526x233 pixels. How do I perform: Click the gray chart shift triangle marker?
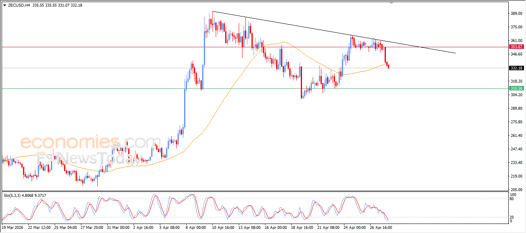pyautogui.click(x=392, y=2)
